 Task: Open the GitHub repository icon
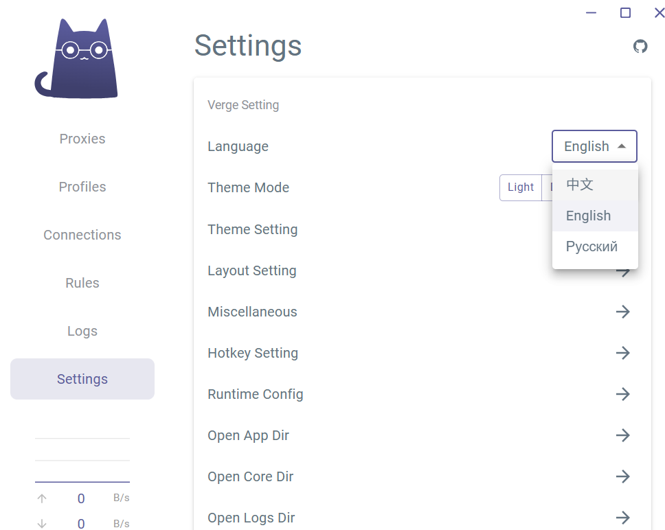coord(640,46)
